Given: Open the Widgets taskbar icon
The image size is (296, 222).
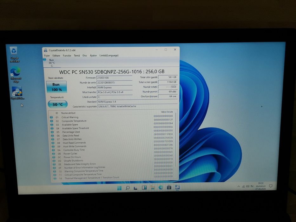Looking at the screenshot, I should 144,188.
